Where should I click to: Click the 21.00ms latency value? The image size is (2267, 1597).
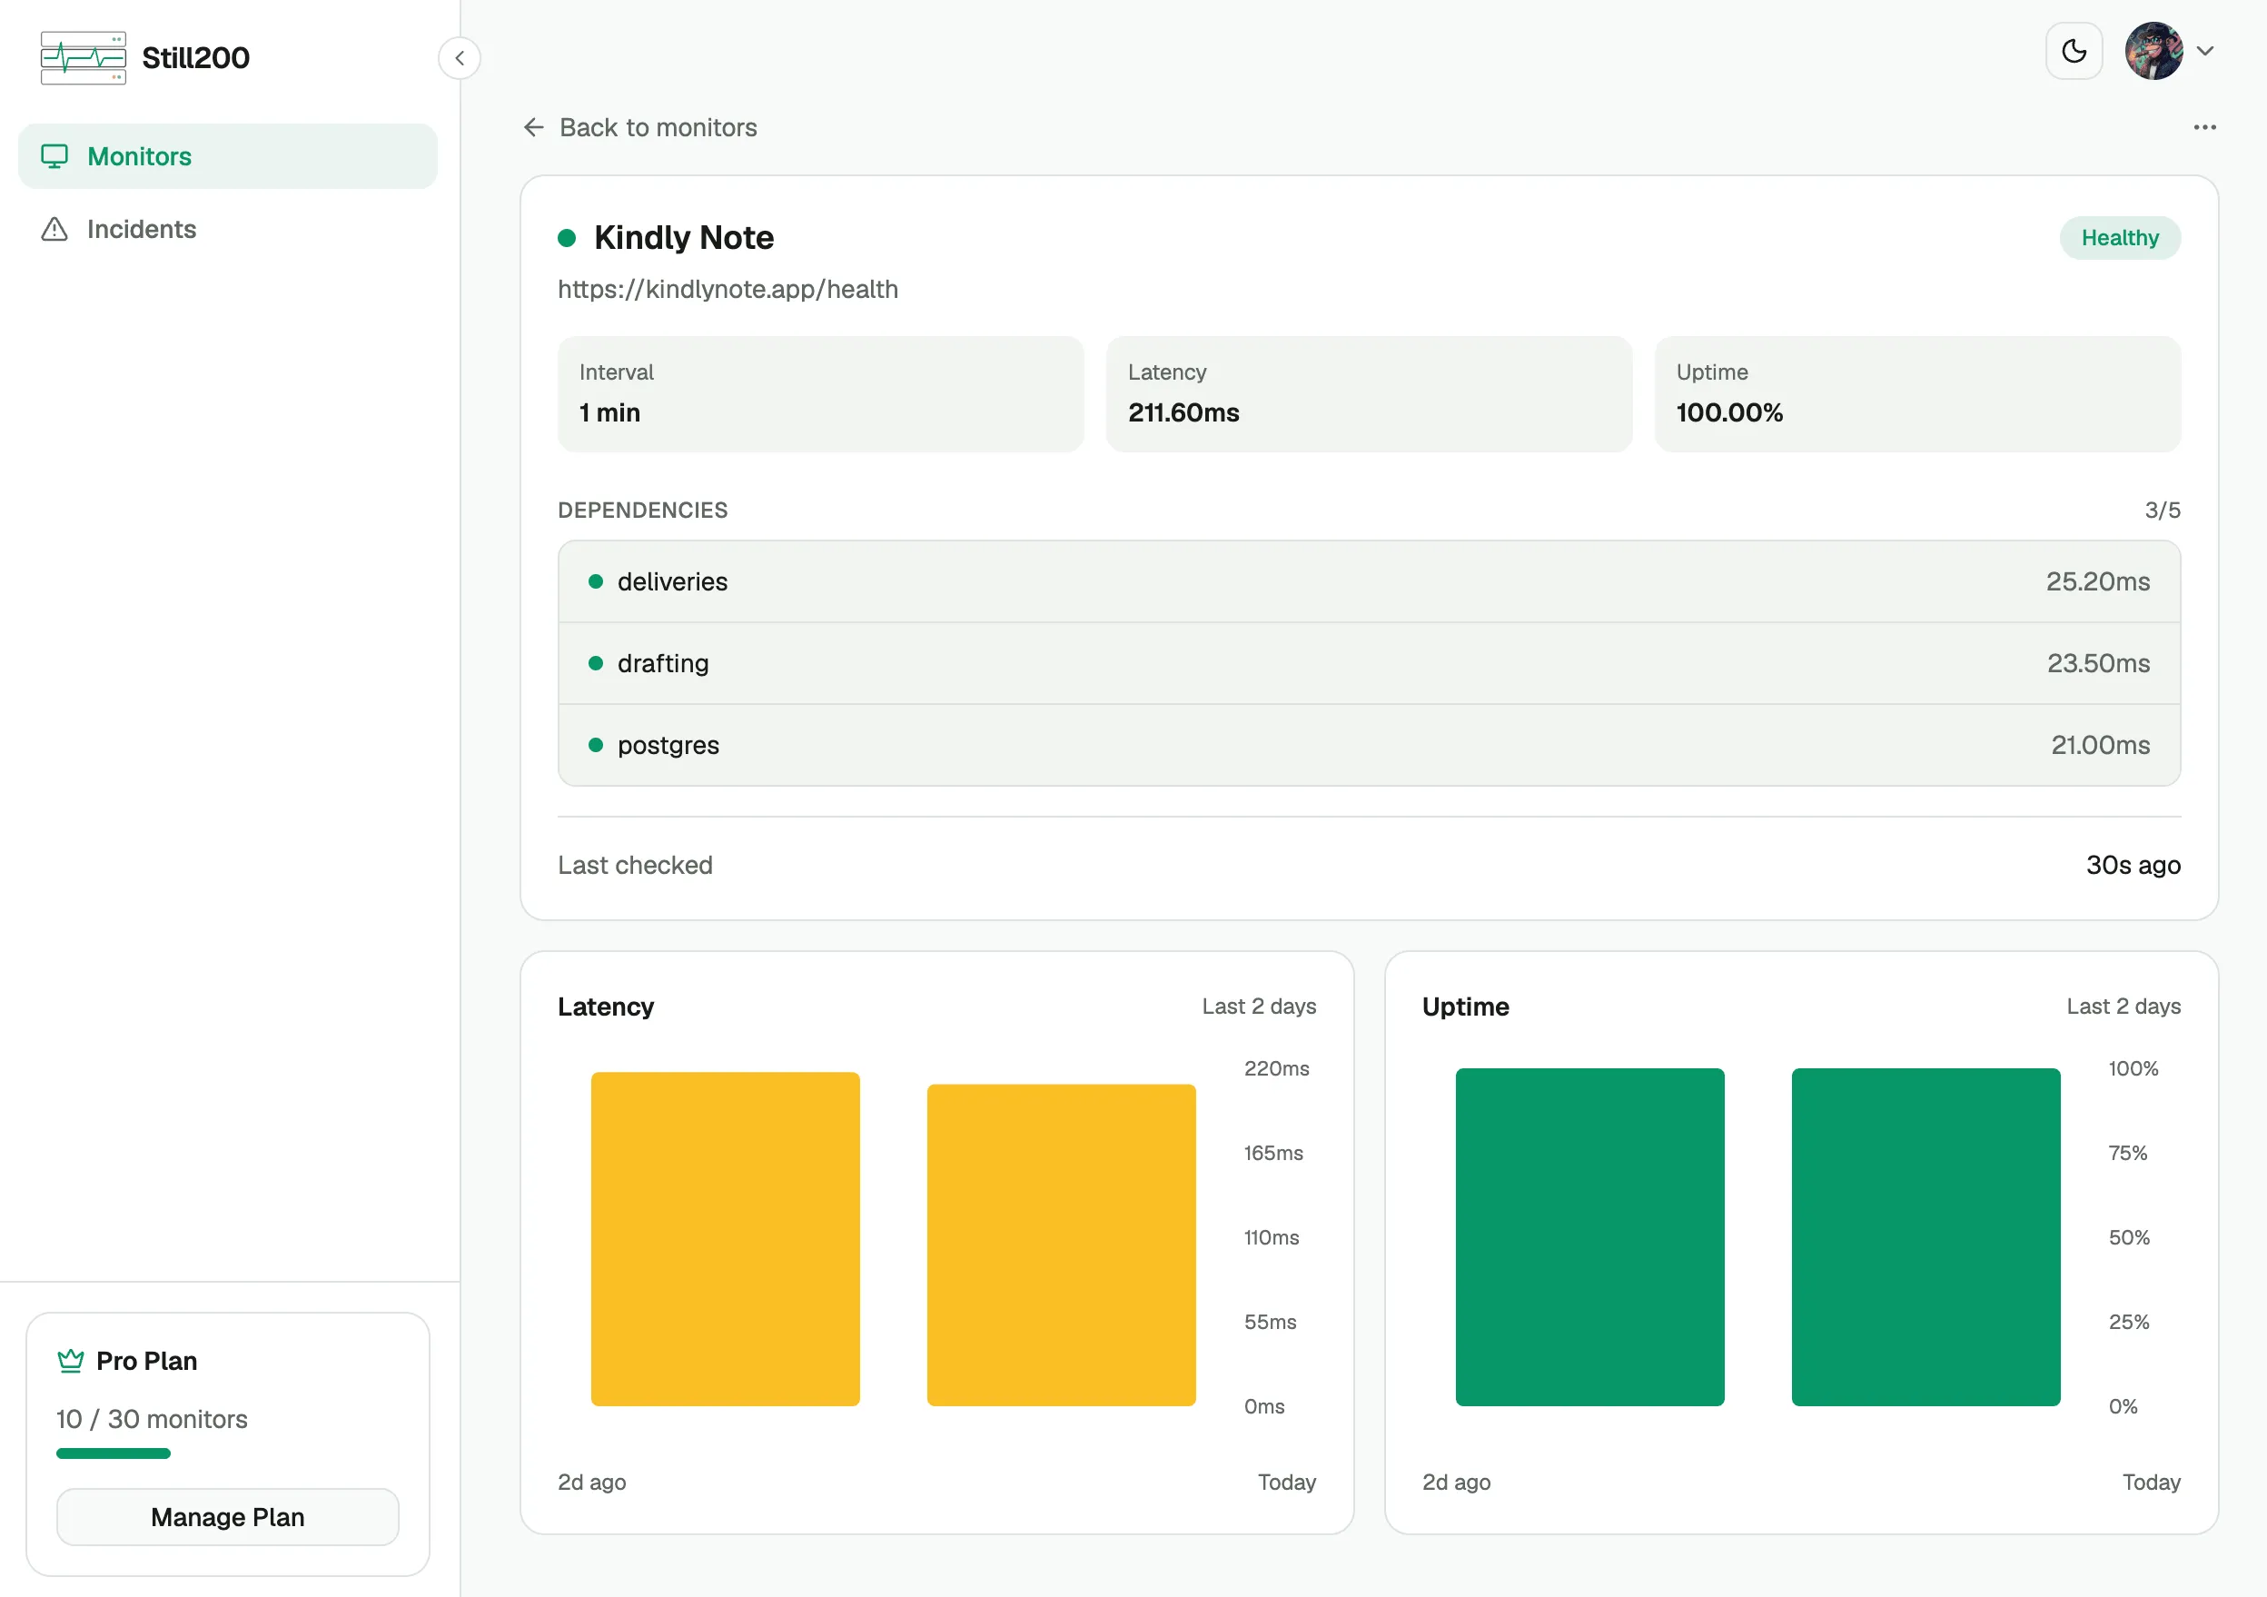[x=2100, y=746]
